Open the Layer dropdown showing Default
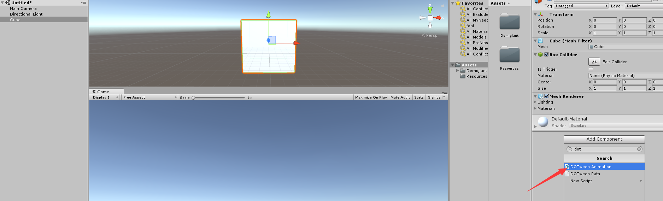Viewport: 663px width, 201px height. click(x=644, y=6)
